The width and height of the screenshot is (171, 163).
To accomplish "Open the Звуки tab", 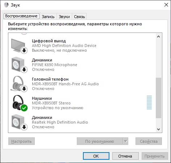I will point(64,17).
